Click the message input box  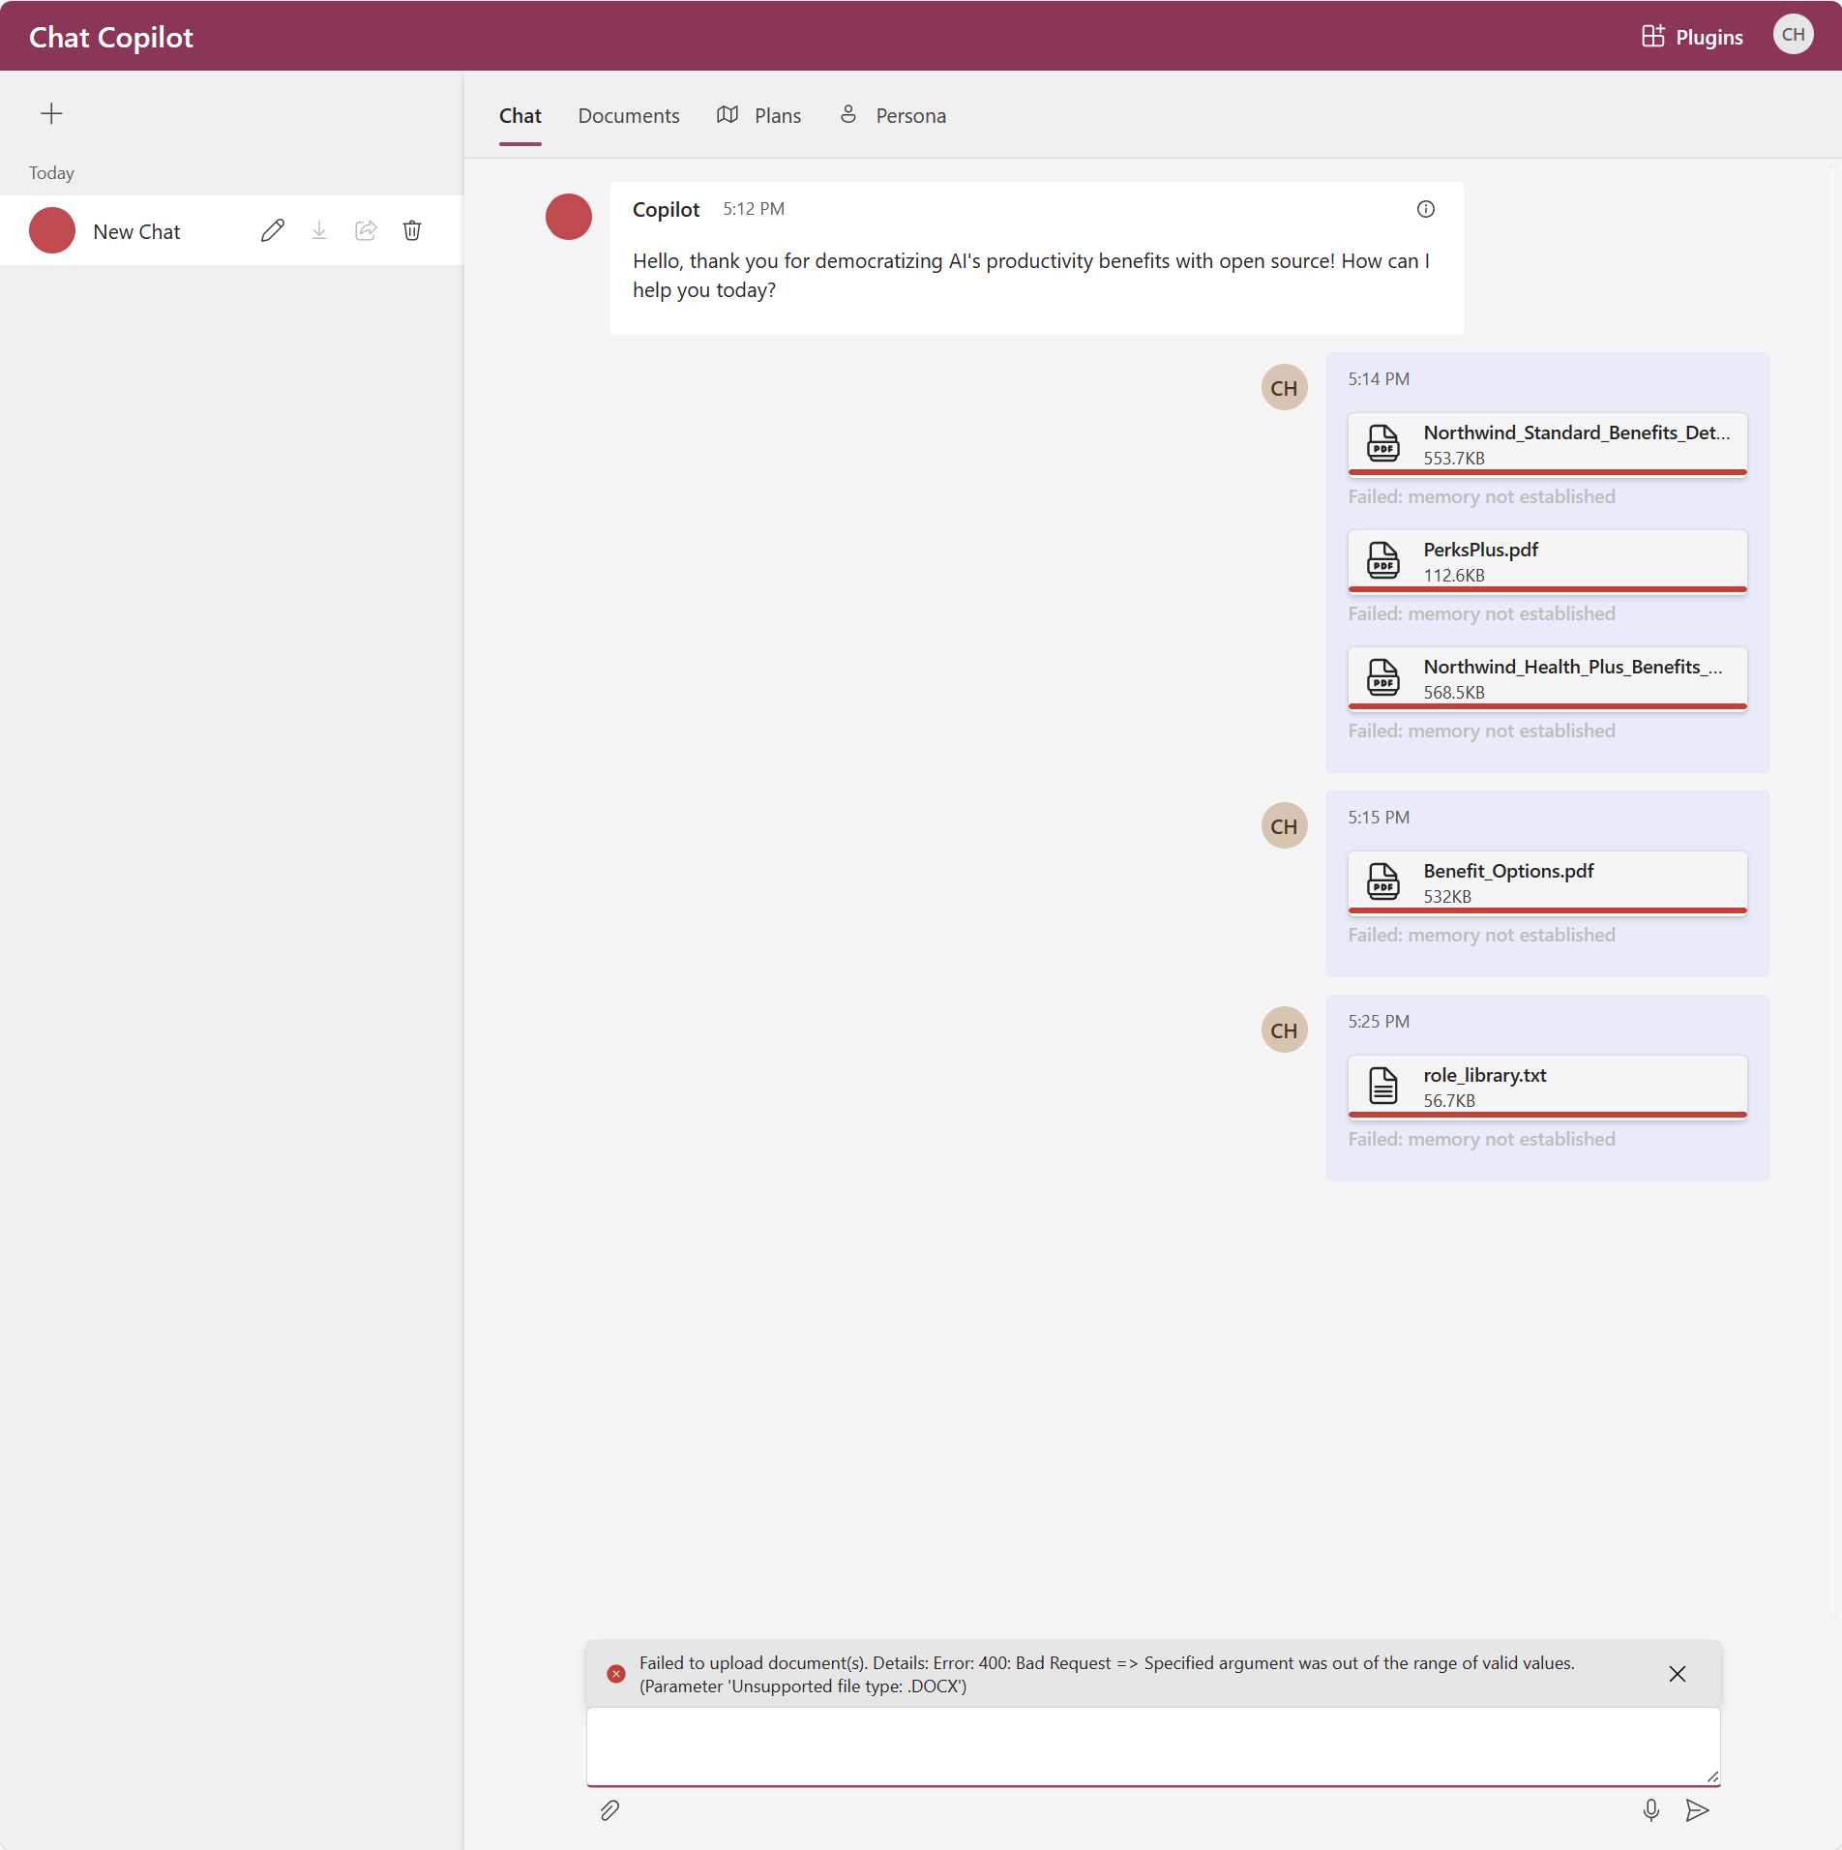(x=1151, y=1746)
